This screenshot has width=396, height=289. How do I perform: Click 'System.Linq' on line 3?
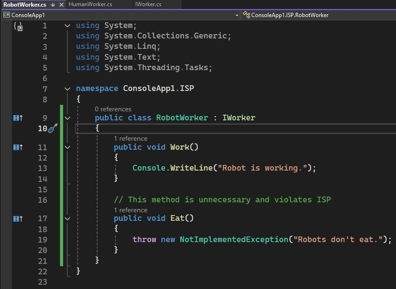[130, 46]
